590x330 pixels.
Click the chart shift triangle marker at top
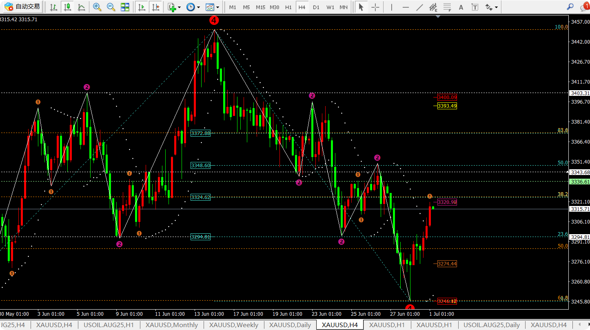(x=438, y=17)
